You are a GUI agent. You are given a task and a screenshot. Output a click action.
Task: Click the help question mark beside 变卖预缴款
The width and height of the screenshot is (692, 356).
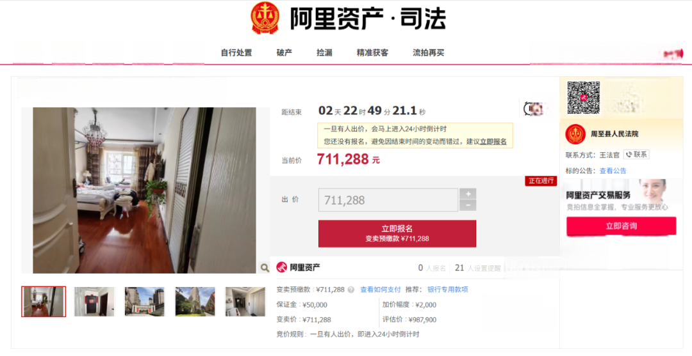tap(351, 290)
